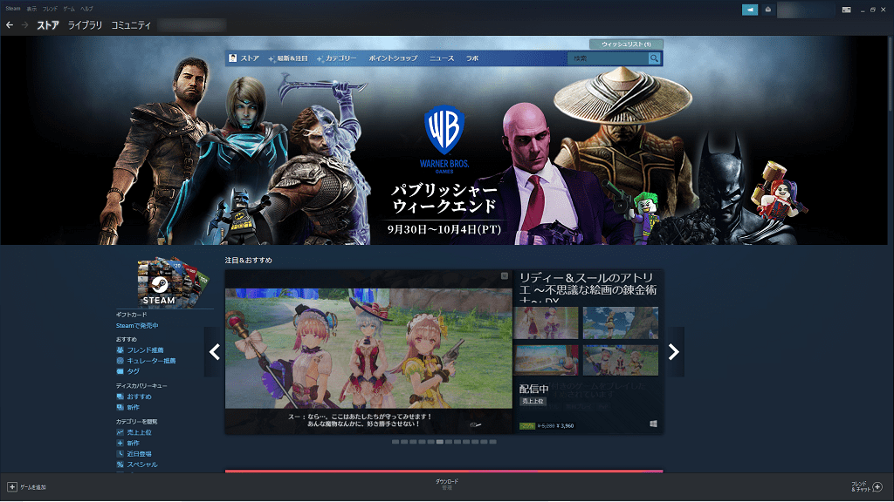Viewport: 894px width, 502px height.
Task: Click the ゲームを追加 plus icon
Action: [x=12, y=487]
